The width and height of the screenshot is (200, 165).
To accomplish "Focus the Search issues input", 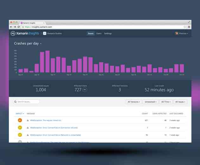I will 26,102.
